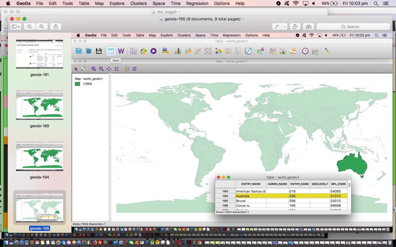Click the map refresh icon

point(134,69)
